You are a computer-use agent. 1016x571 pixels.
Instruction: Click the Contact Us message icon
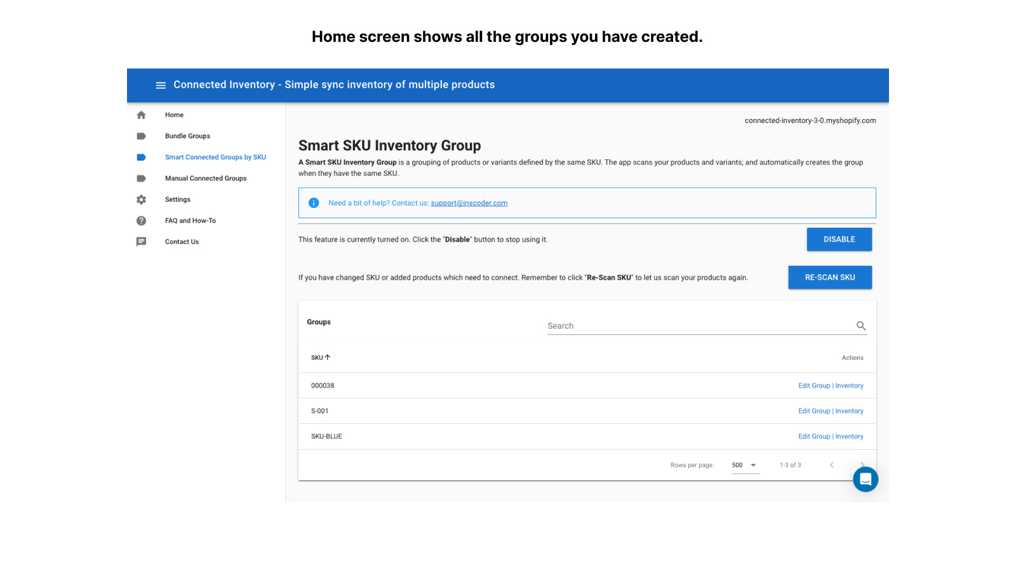pyautogui.click(x=141, y=242)
